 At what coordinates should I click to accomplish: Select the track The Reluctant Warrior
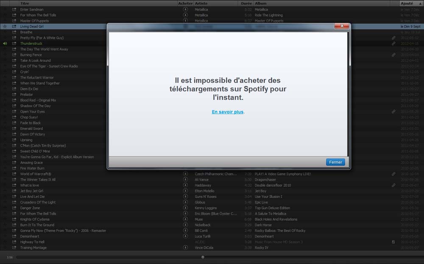37,77
